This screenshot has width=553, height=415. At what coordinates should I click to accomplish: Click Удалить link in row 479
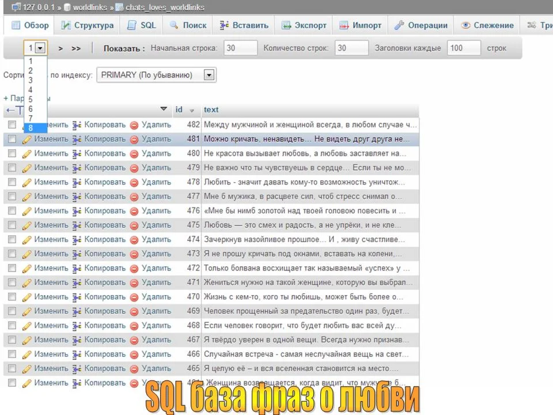click(x=156, y=168)
